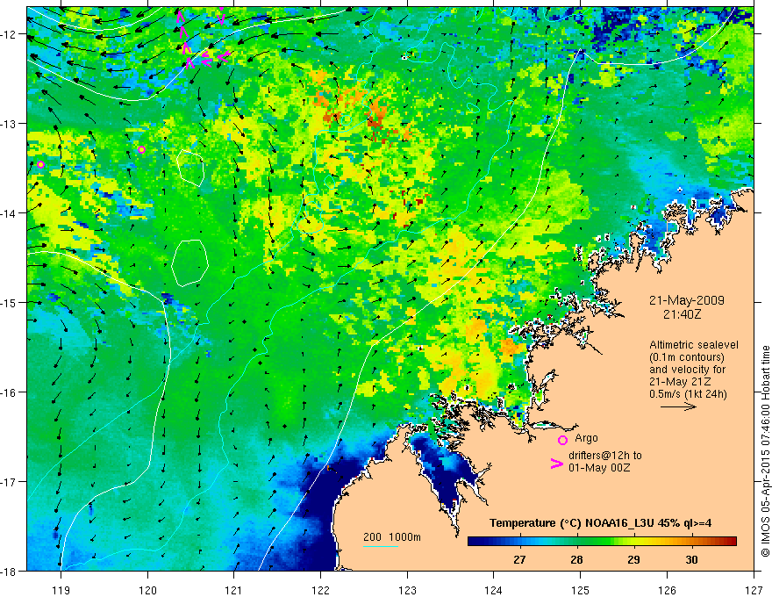This screenshot has height=597, width=772.
Task: Click the time label 21:40Z
Action: pos(682,313)
